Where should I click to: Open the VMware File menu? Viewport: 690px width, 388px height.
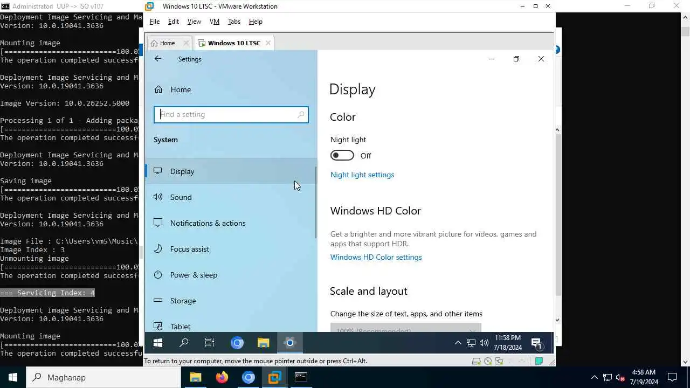(155, 22)
